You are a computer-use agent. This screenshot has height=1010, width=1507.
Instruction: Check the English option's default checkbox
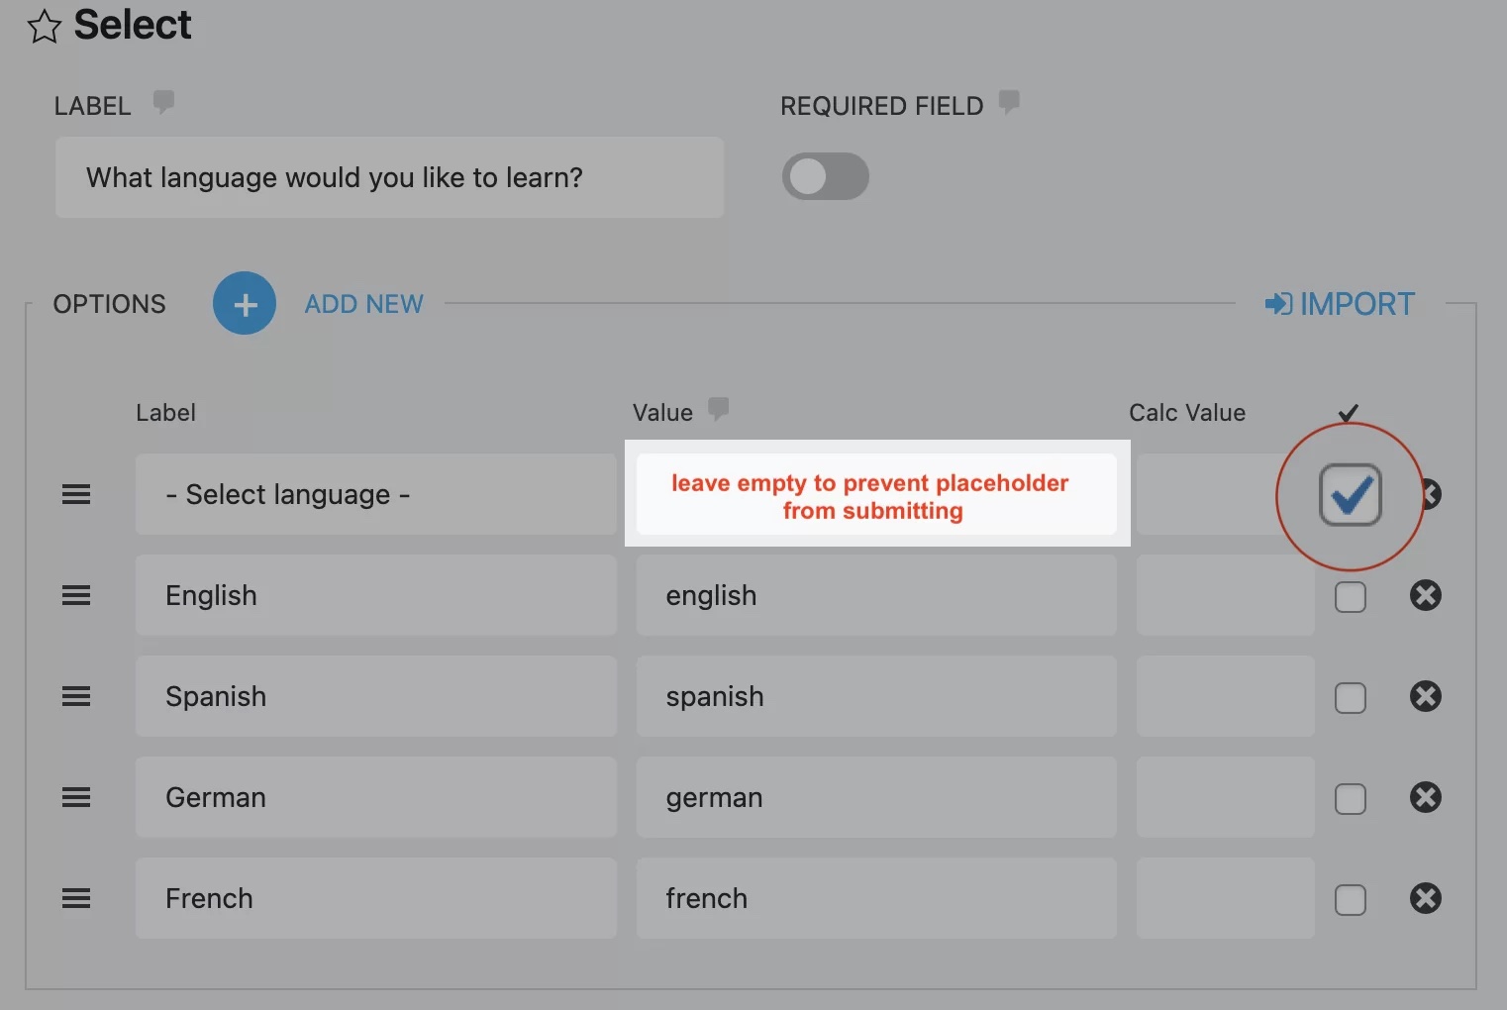pyautogui.click(x=1350, y=596)
